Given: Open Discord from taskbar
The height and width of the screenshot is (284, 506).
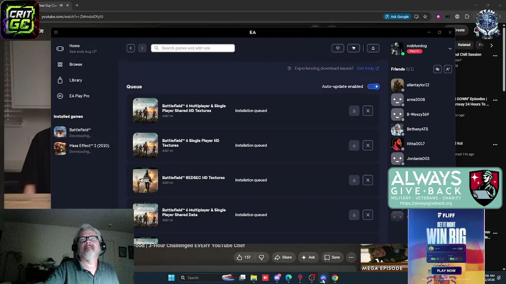Looking at the screenshot, I should [277, 278].
